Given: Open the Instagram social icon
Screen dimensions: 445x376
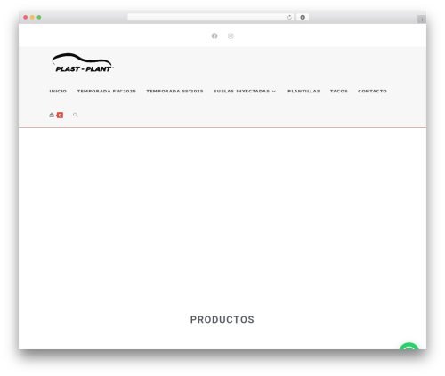Looking at the screenshot, I should 231,36.
